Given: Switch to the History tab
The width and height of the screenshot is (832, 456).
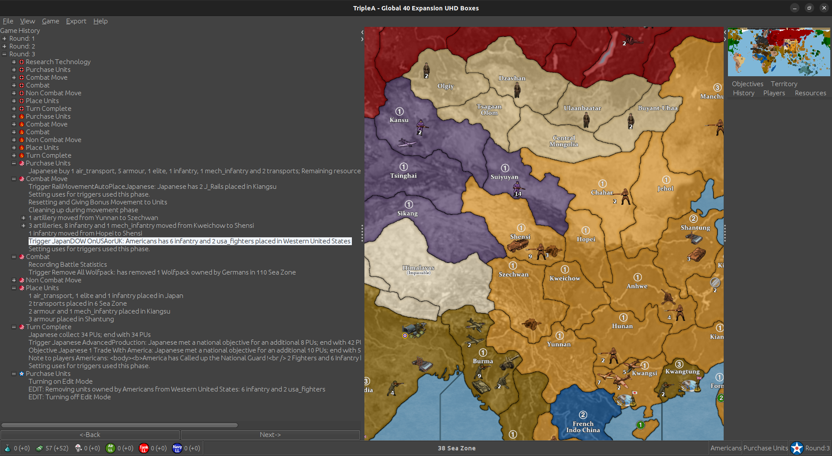Looking at the screenshot, I should click(744, 93).
